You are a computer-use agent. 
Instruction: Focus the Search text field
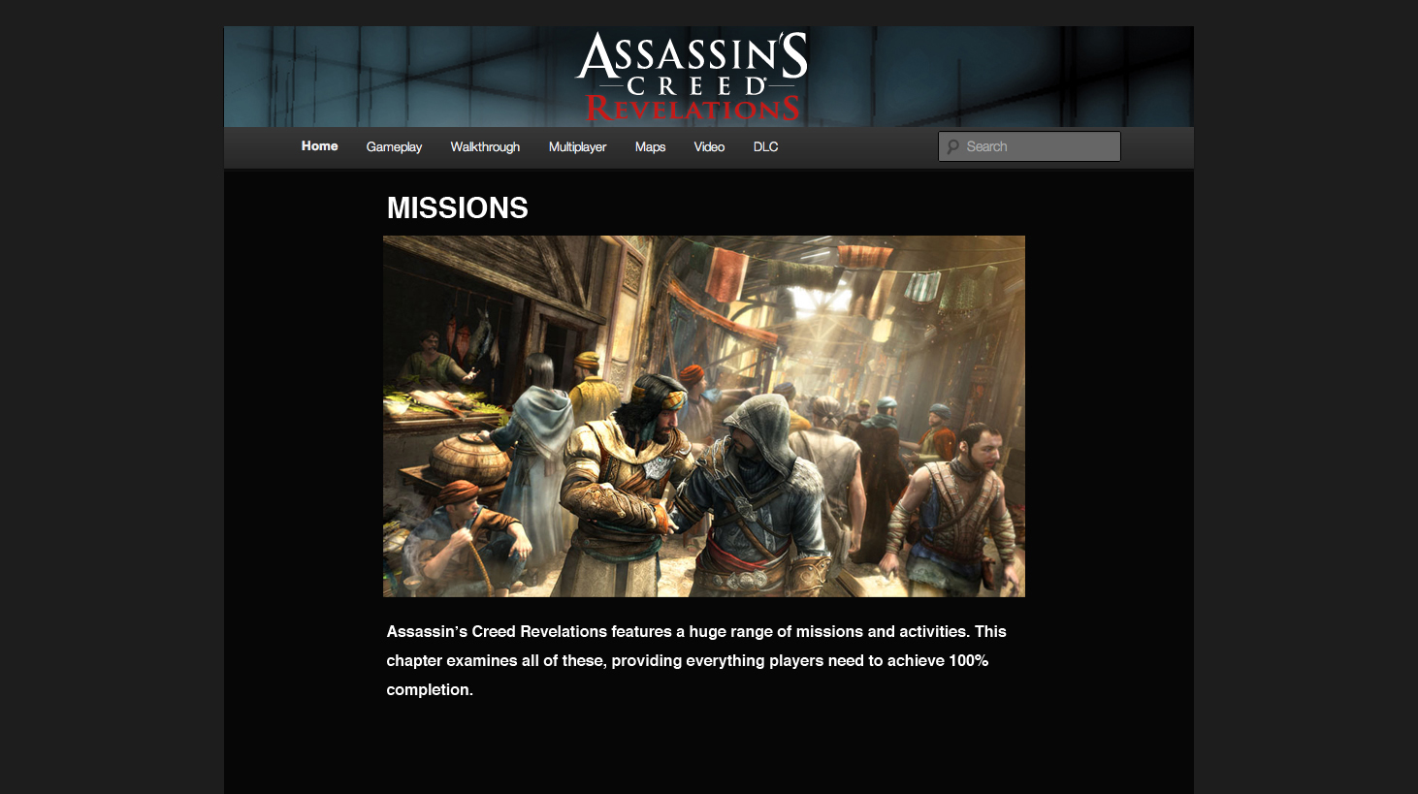[x=1029, y=146]
